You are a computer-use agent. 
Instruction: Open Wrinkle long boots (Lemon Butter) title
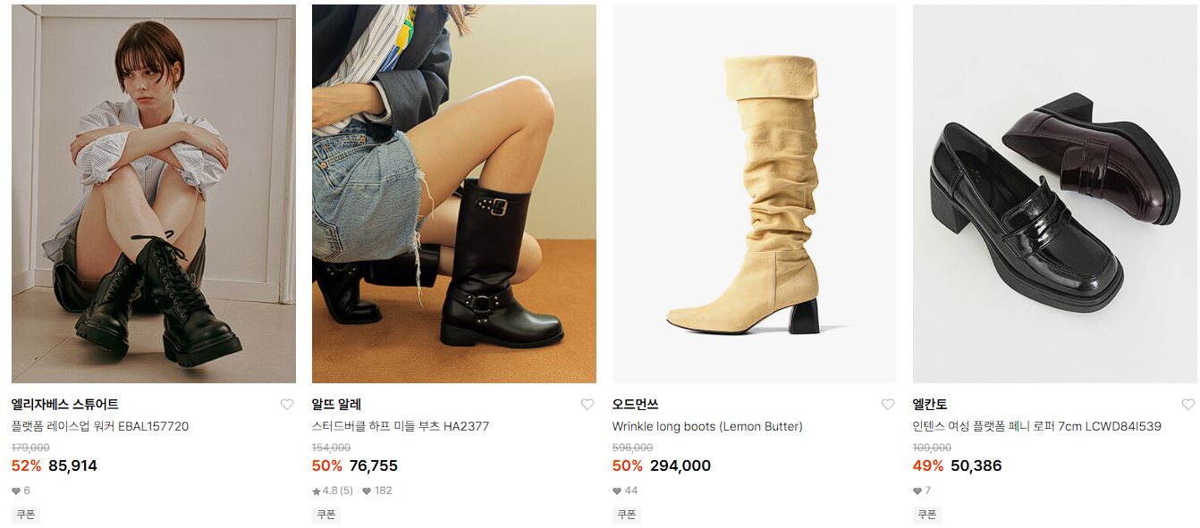pos(707,427)
